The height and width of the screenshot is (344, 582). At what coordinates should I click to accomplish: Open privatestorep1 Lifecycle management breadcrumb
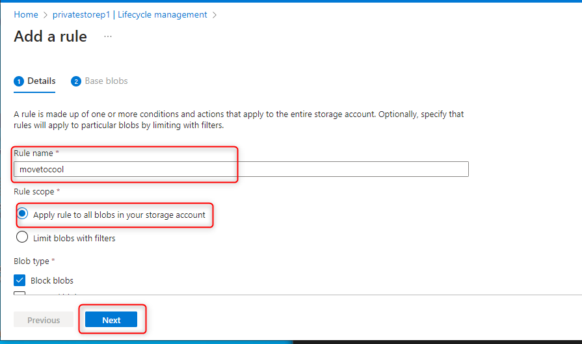(x=130, y=14)
